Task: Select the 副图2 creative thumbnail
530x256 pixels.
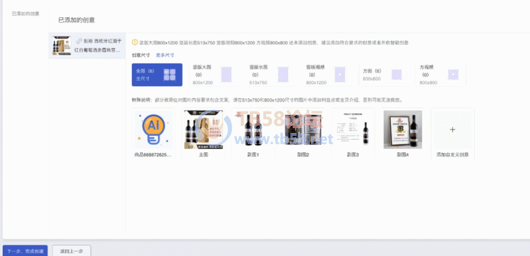Action: 303,130
